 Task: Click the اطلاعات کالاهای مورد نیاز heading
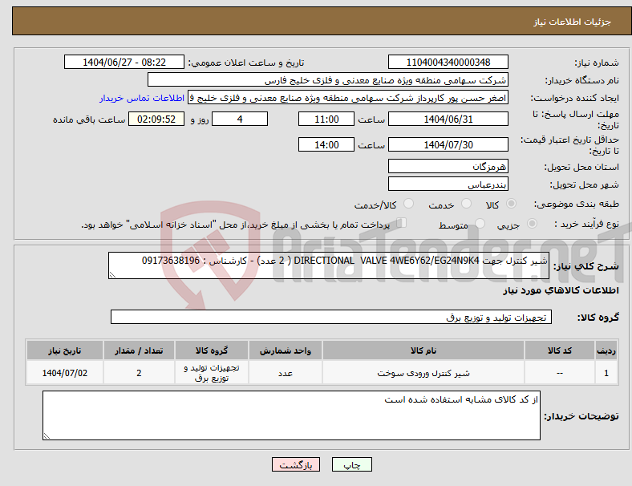click(561, 290)
